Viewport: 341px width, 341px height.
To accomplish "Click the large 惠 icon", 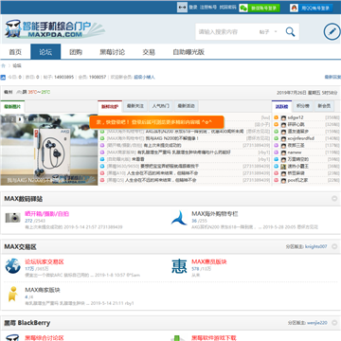I will coord(179,266).
